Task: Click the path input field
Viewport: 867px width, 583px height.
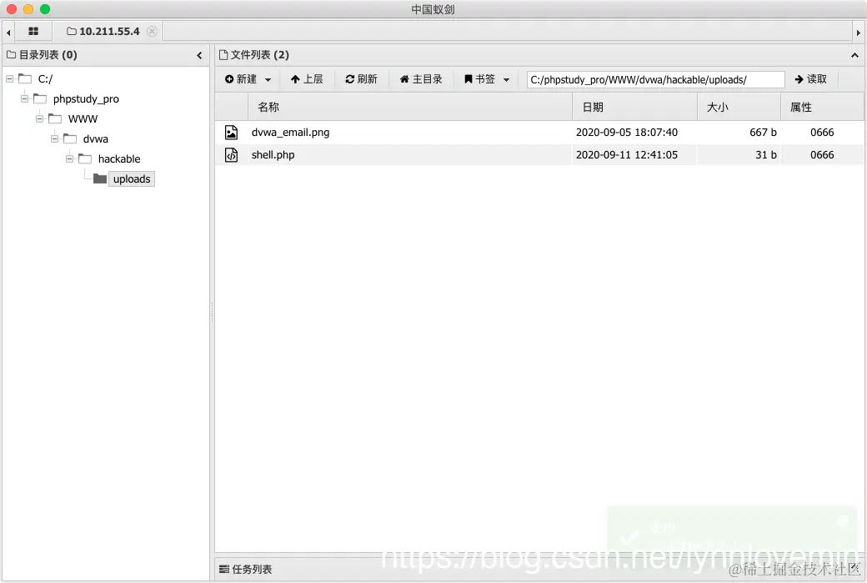Action: (654, 78)
